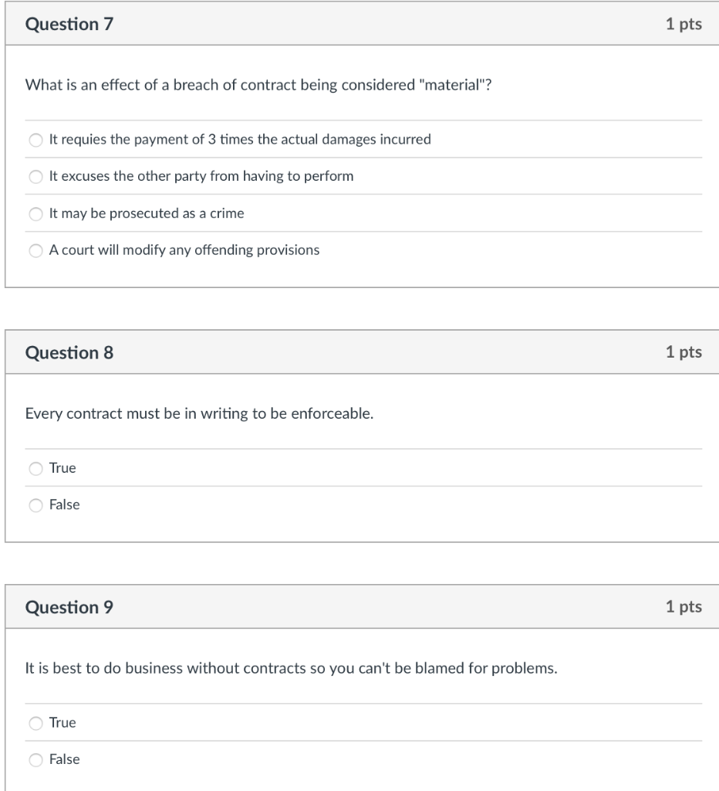Select False for Question 9

pos(35,759)
